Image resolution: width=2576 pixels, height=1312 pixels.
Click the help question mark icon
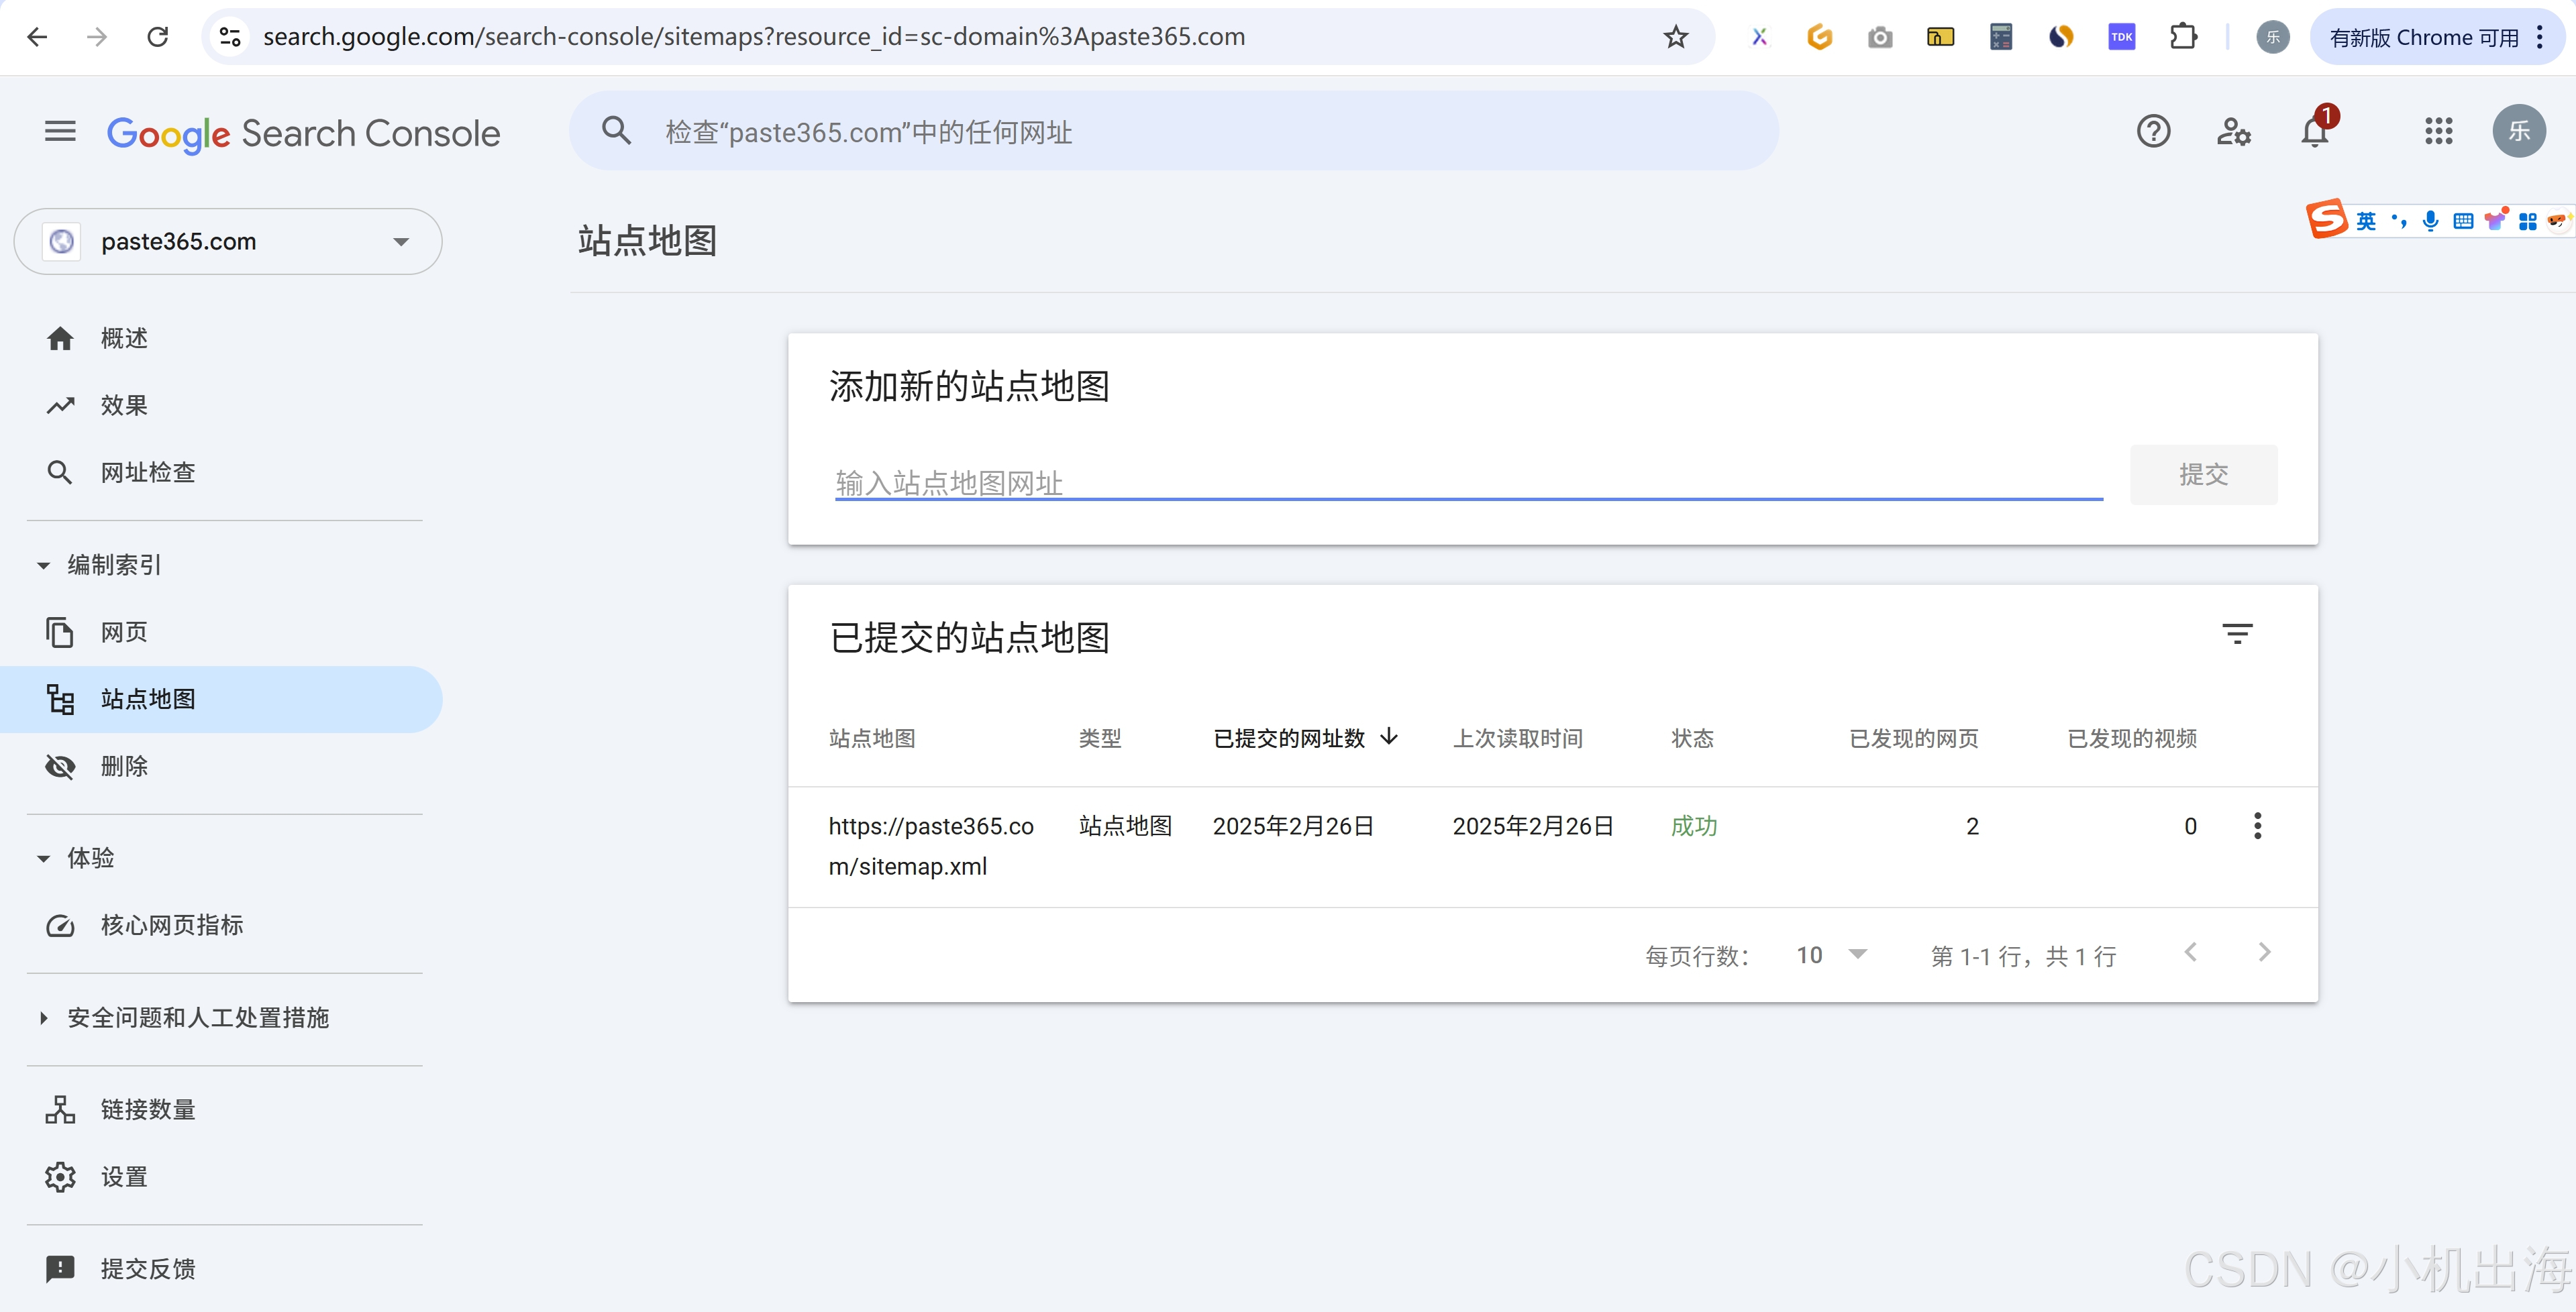pyautogui.click(x=2153, y=131)
